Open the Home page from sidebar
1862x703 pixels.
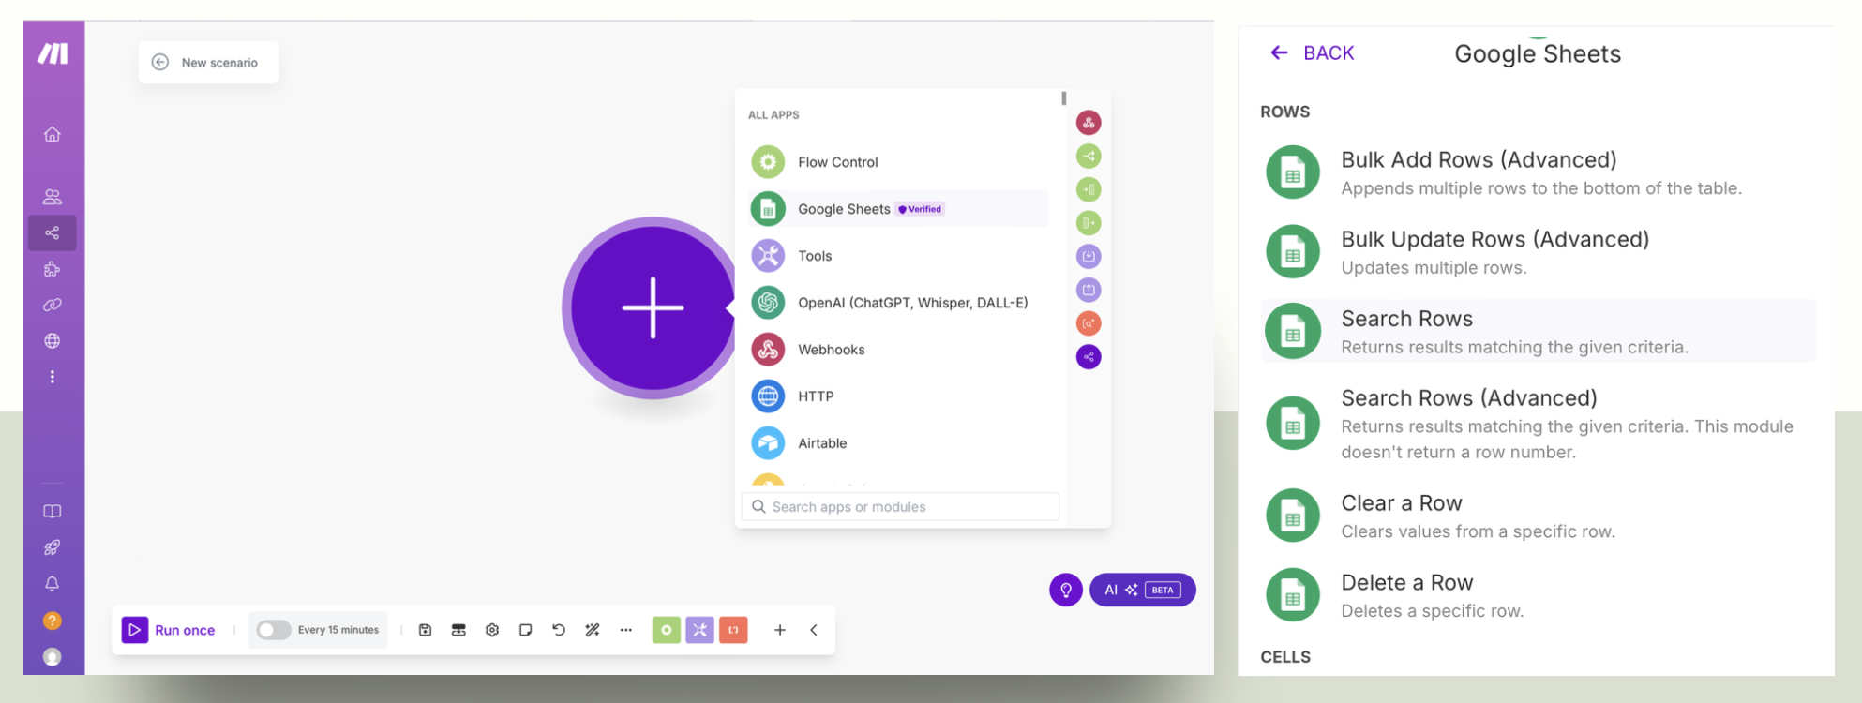(x=53, y=134)
